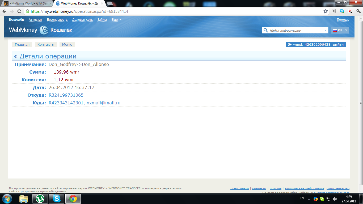Click the note Don_Godfrey->Don_Allonso

click(x=79, y=64)
